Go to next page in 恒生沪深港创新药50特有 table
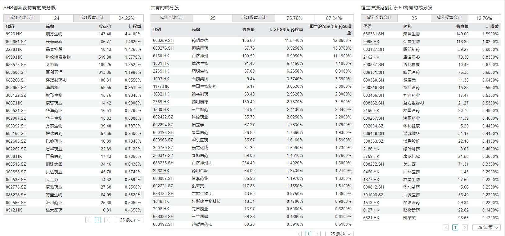 click(x=465, y=227)
